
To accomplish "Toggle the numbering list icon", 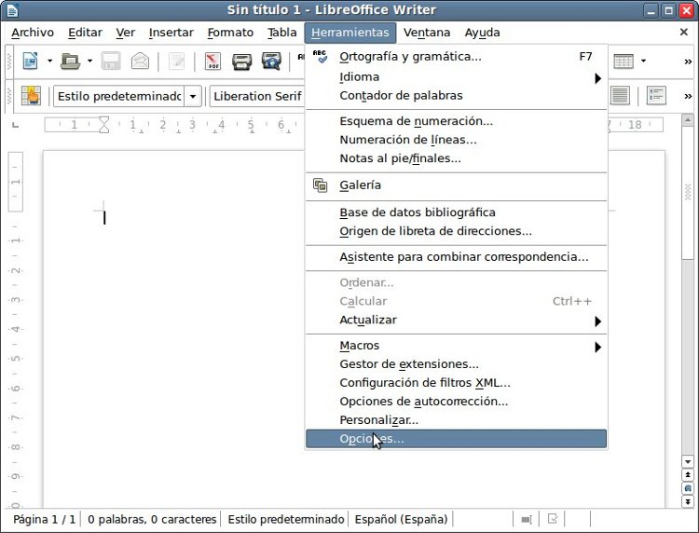I will pos(656,96).
